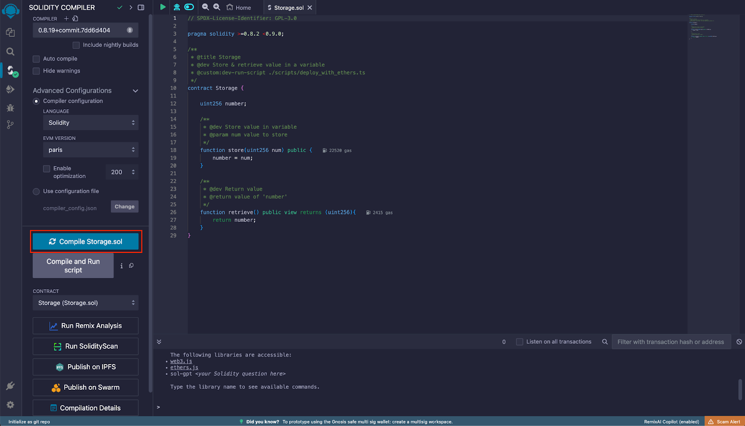
Task: Switch to the Home tab
Action: pos(238,7)
